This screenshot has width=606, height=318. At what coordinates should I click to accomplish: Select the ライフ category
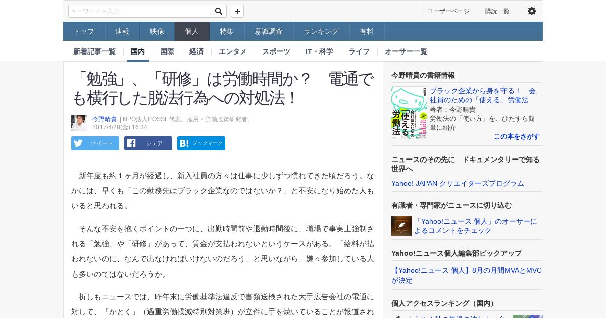[x=359, y=51]
